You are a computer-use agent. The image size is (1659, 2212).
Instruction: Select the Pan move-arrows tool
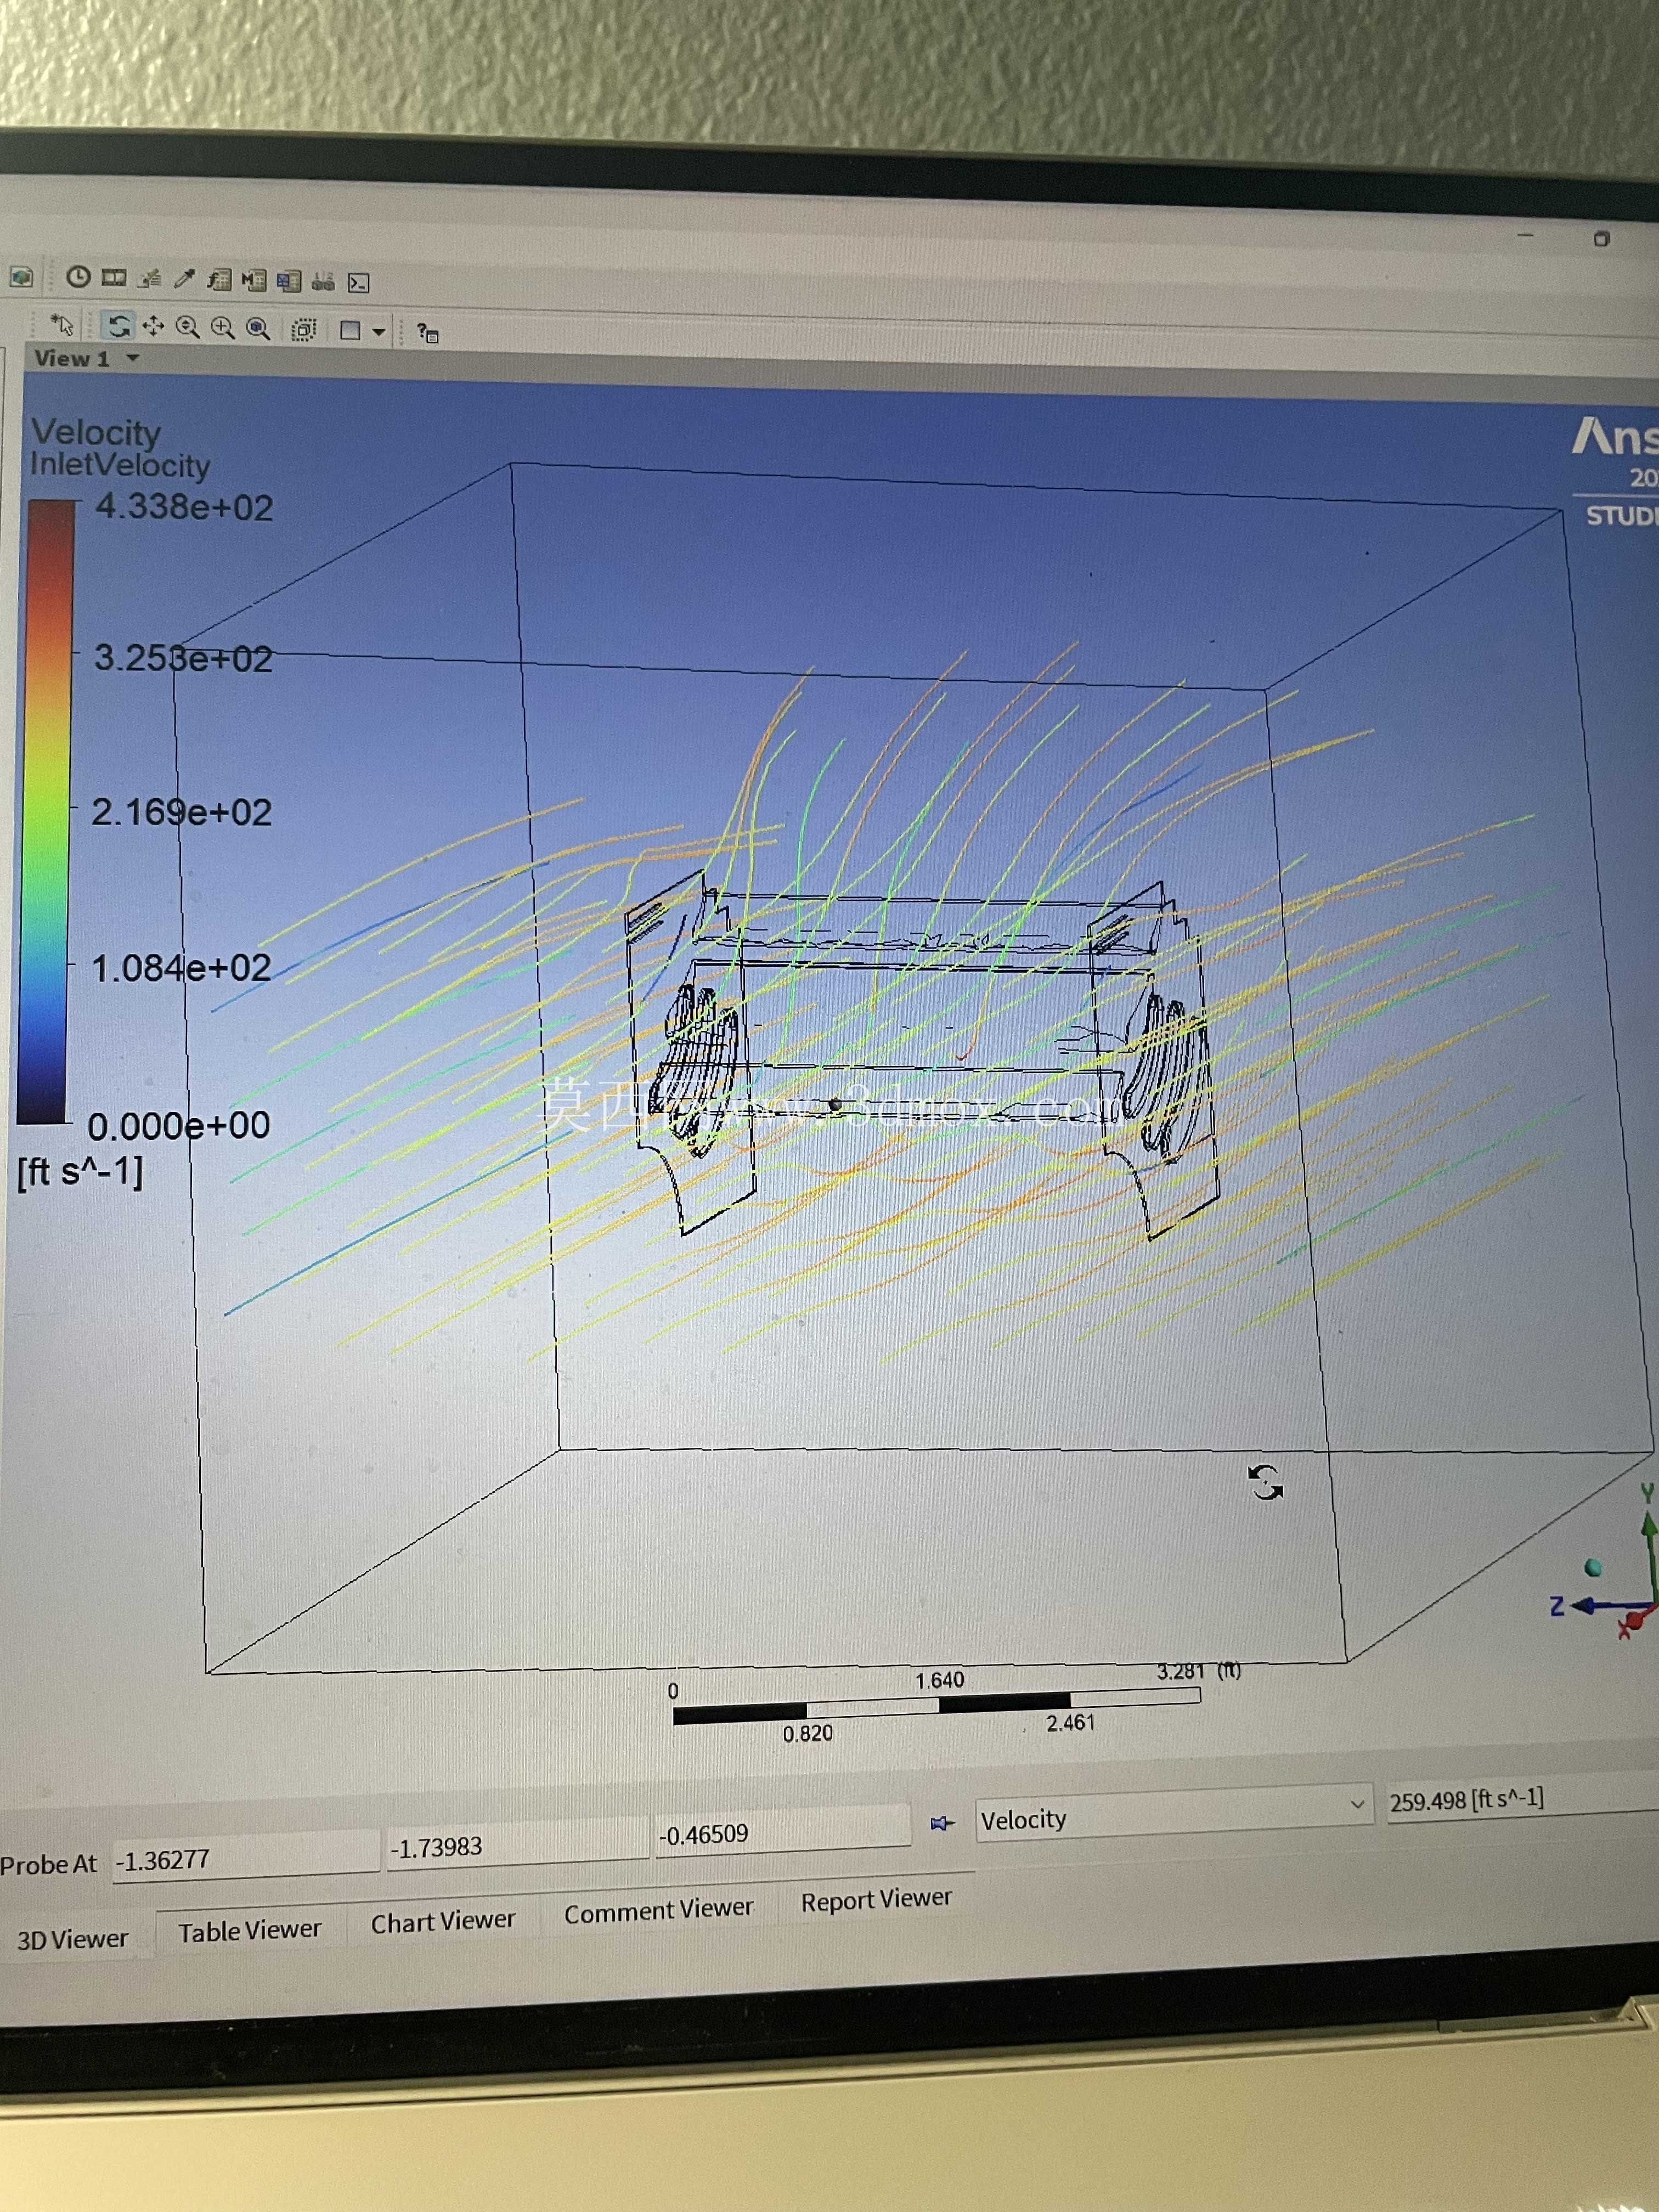pos(153,326)
